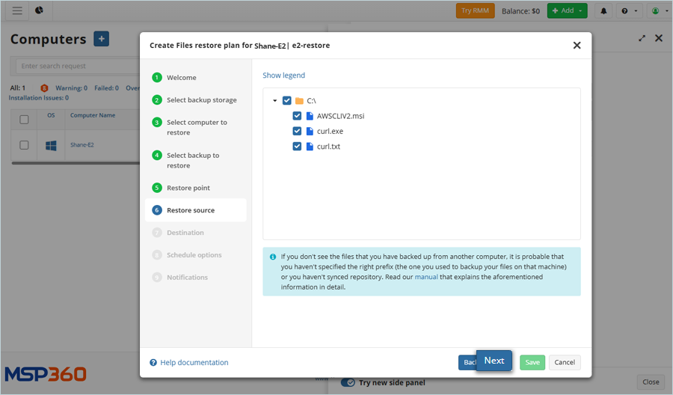
Task: Click the Add computer plus icon
Action: click(x=101, y=40)
